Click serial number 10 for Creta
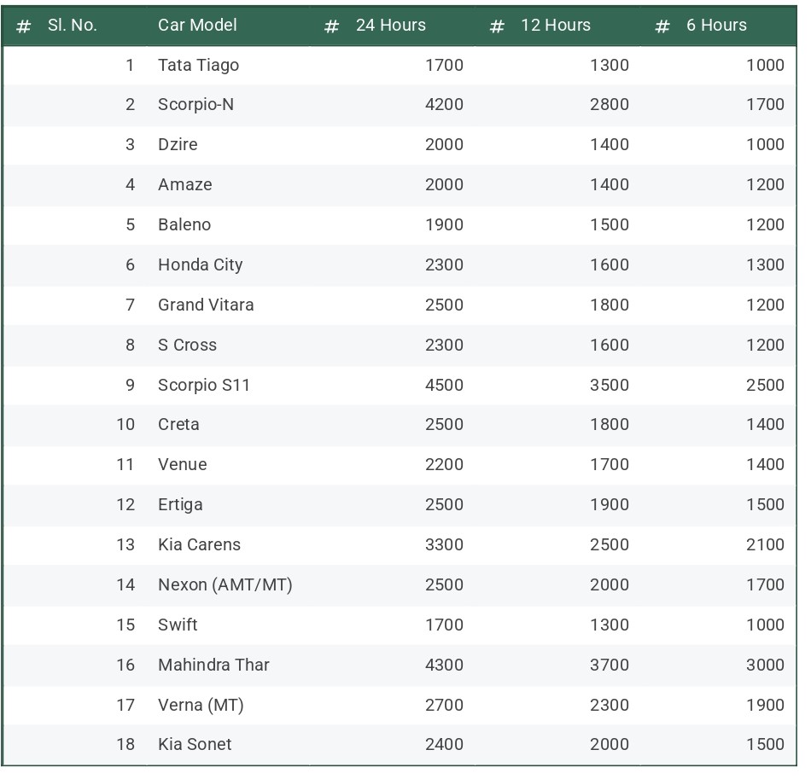This screenshot has width=811, height=779. click(125, 424)
